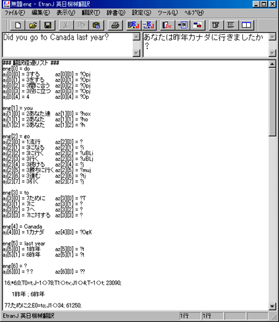Click the New document toolbar icon
The width and height of the screenshot is (279, 322).
(x=18, y=25)
